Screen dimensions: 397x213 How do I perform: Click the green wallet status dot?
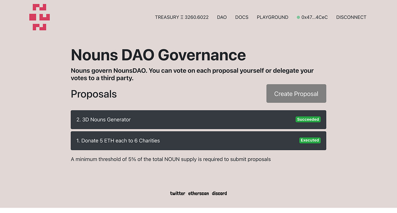tap(298, 17)
